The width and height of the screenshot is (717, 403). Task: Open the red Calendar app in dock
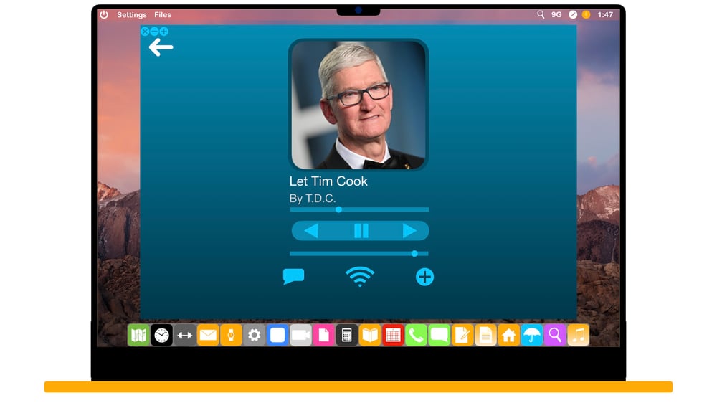pos(393,336)
